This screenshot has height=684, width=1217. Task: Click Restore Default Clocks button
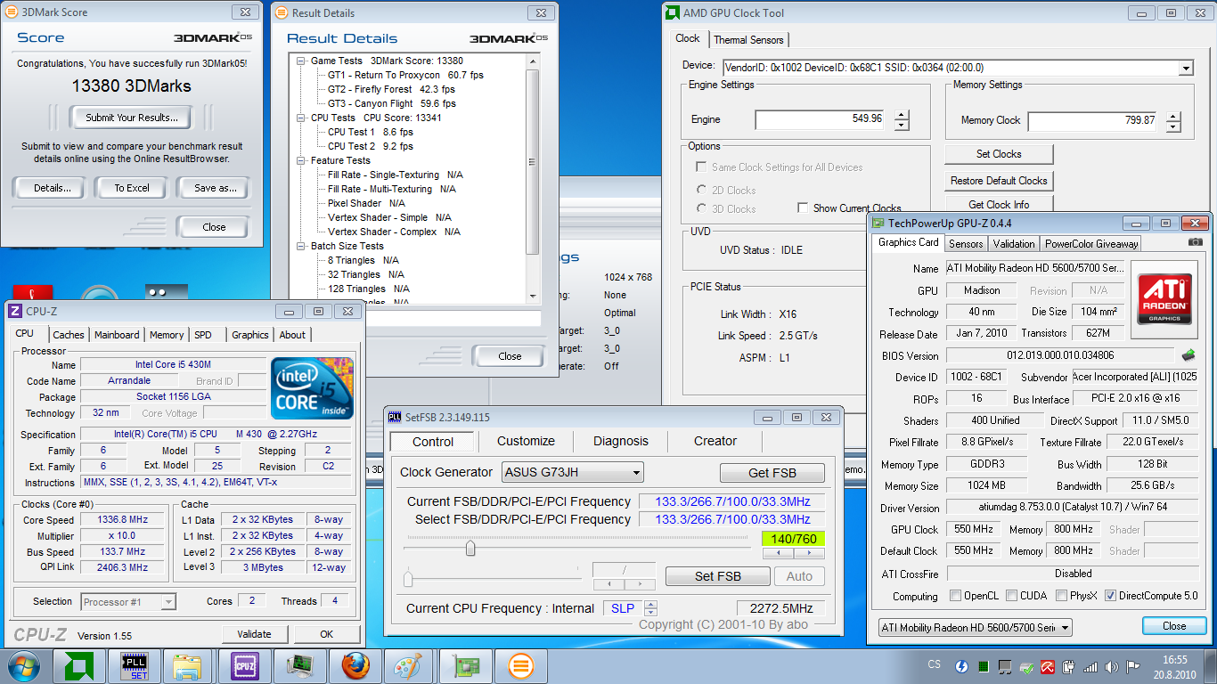pos(999,181)
